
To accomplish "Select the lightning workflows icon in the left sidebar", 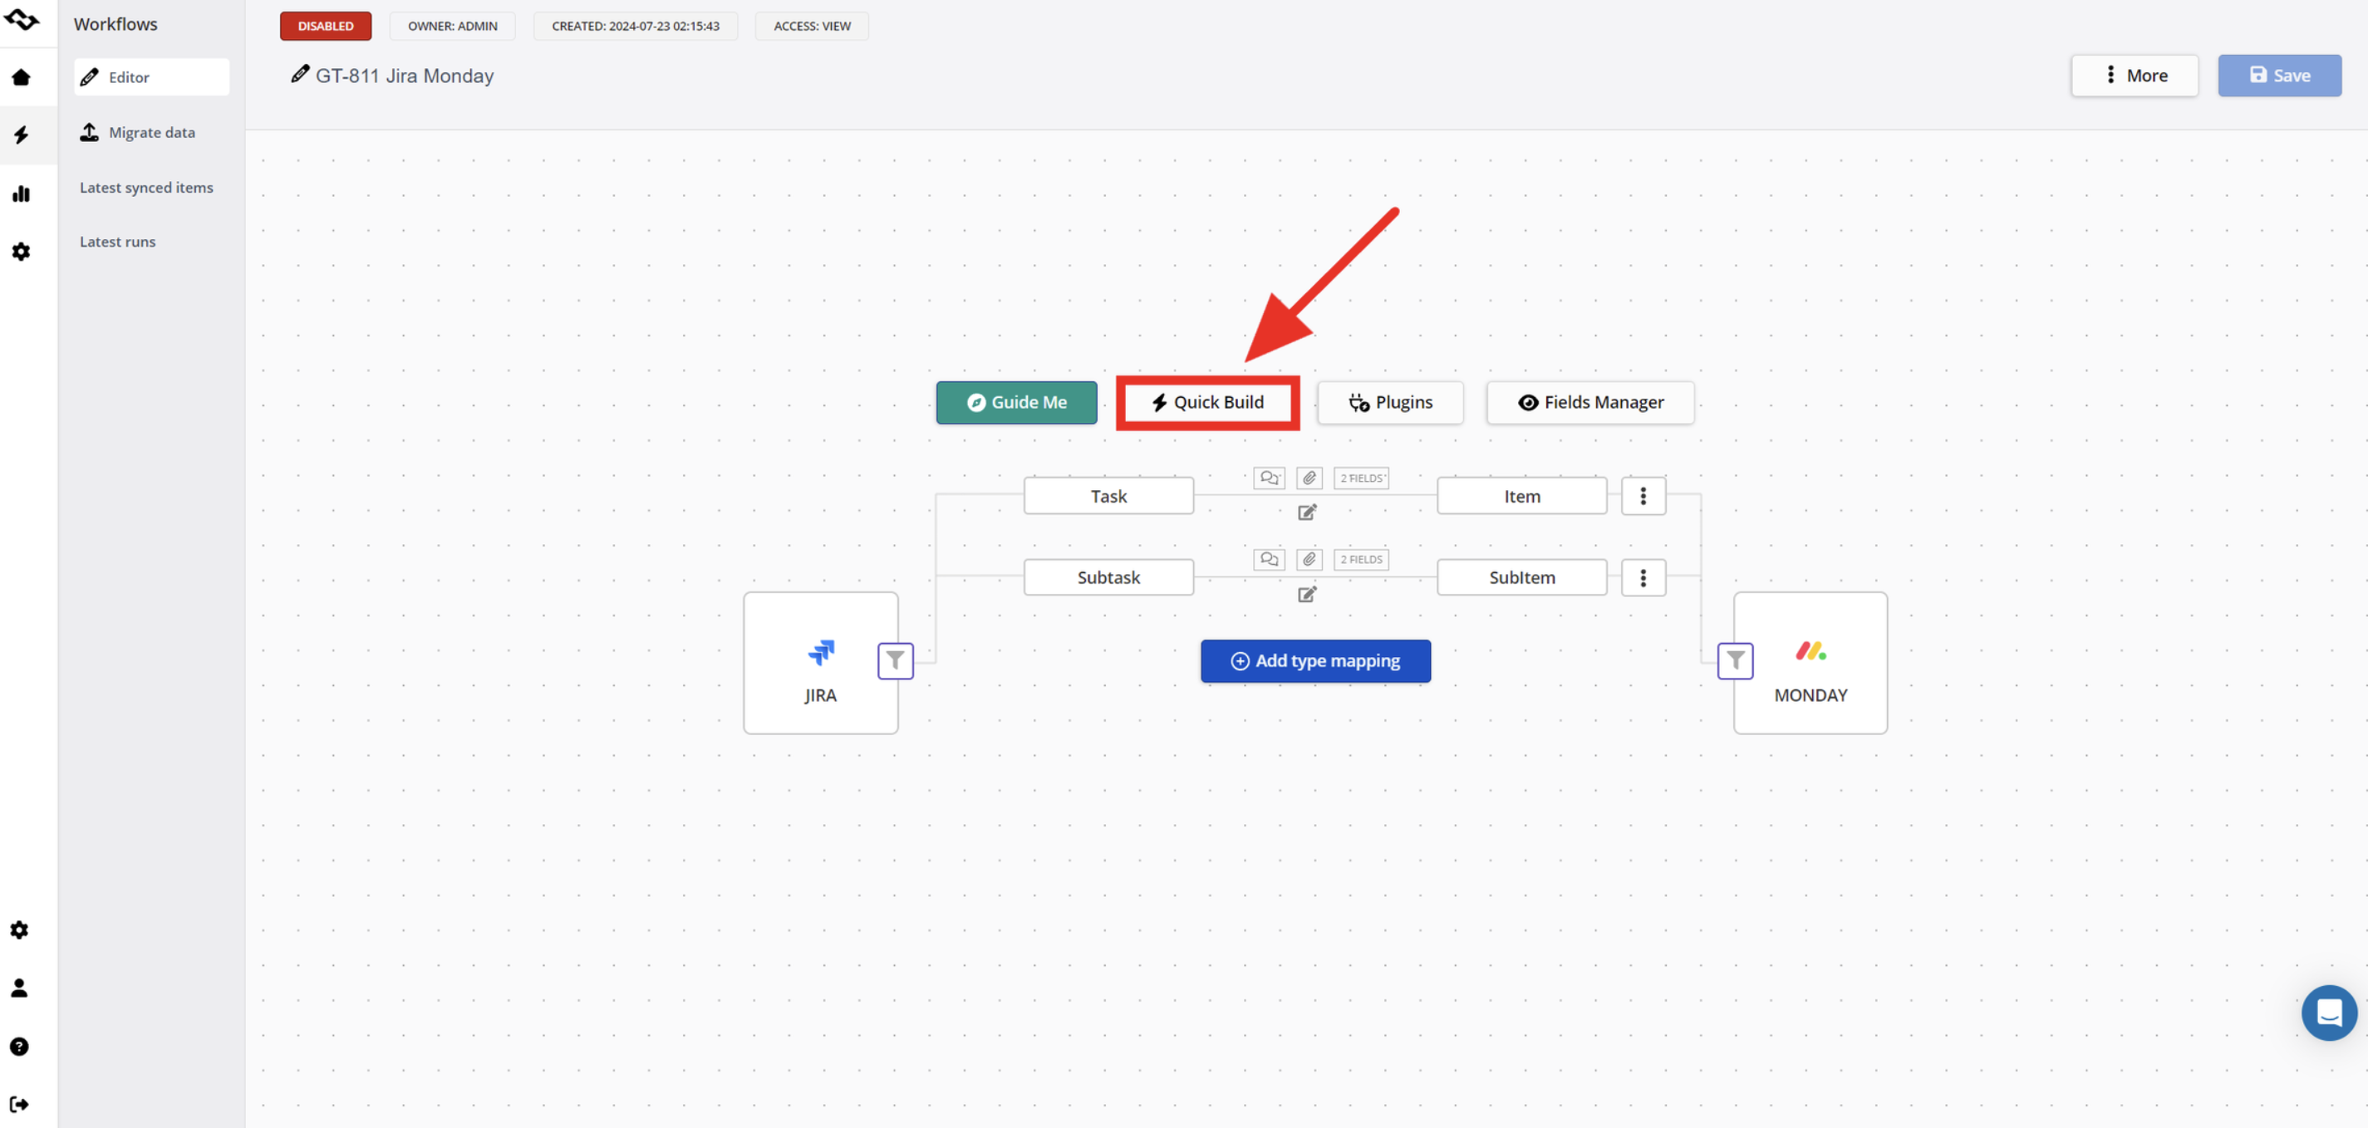I will pos(20,135).
